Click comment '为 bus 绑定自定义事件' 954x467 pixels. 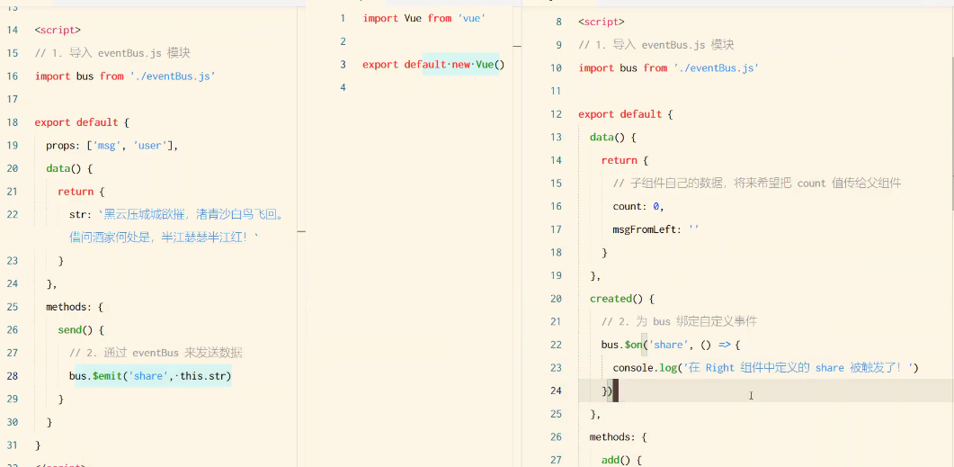tap(679, 321)
